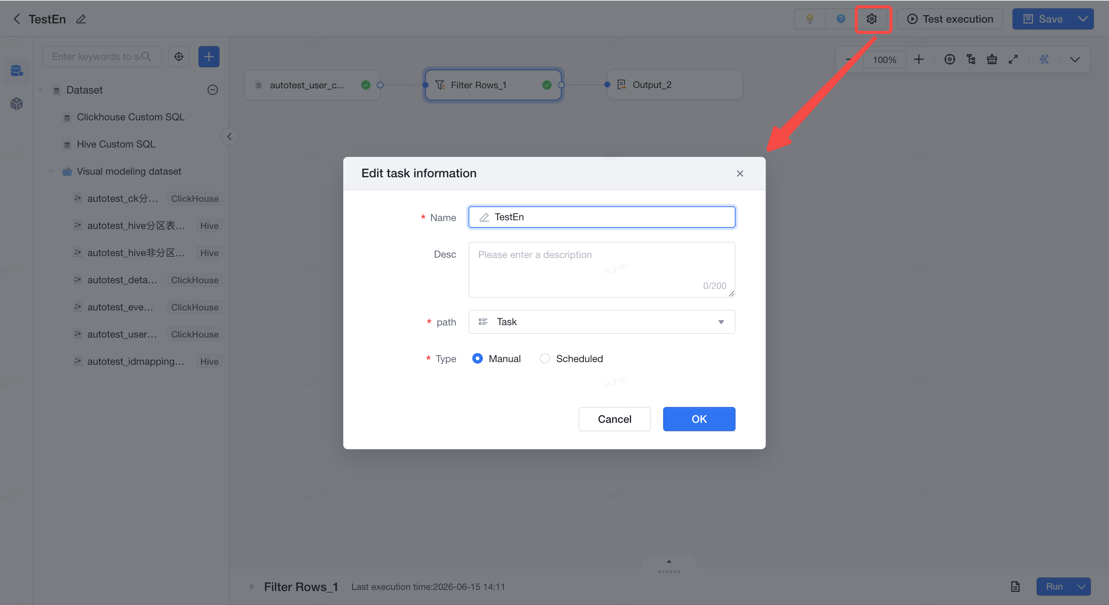Screen dimensions: 1109x605
Task: Click the blue plus add dataset button
Action: tap(209, 57)
